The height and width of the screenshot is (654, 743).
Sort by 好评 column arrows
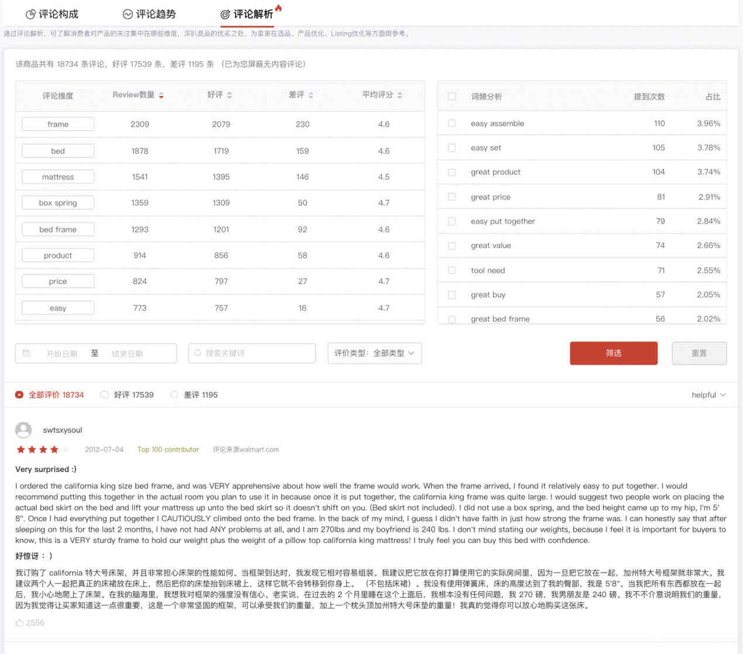tap(230, 95)
